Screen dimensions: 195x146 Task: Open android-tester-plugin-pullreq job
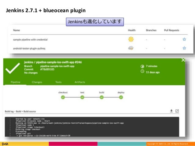click(29, 48)
